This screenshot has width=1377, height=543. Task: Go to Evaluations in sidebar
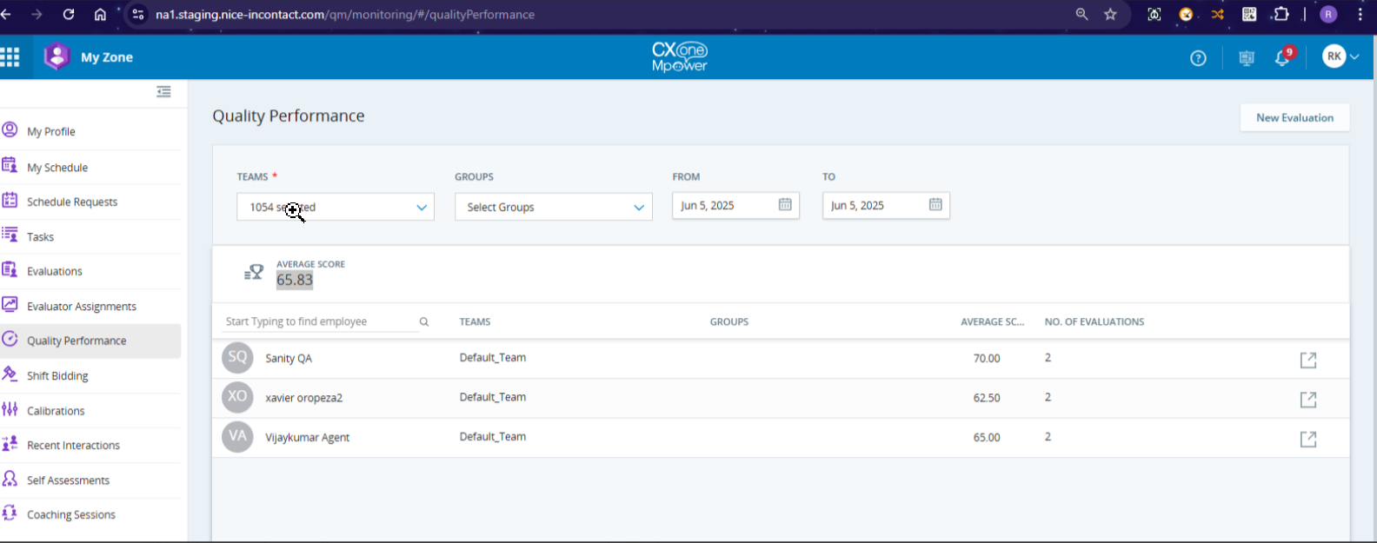55,272
